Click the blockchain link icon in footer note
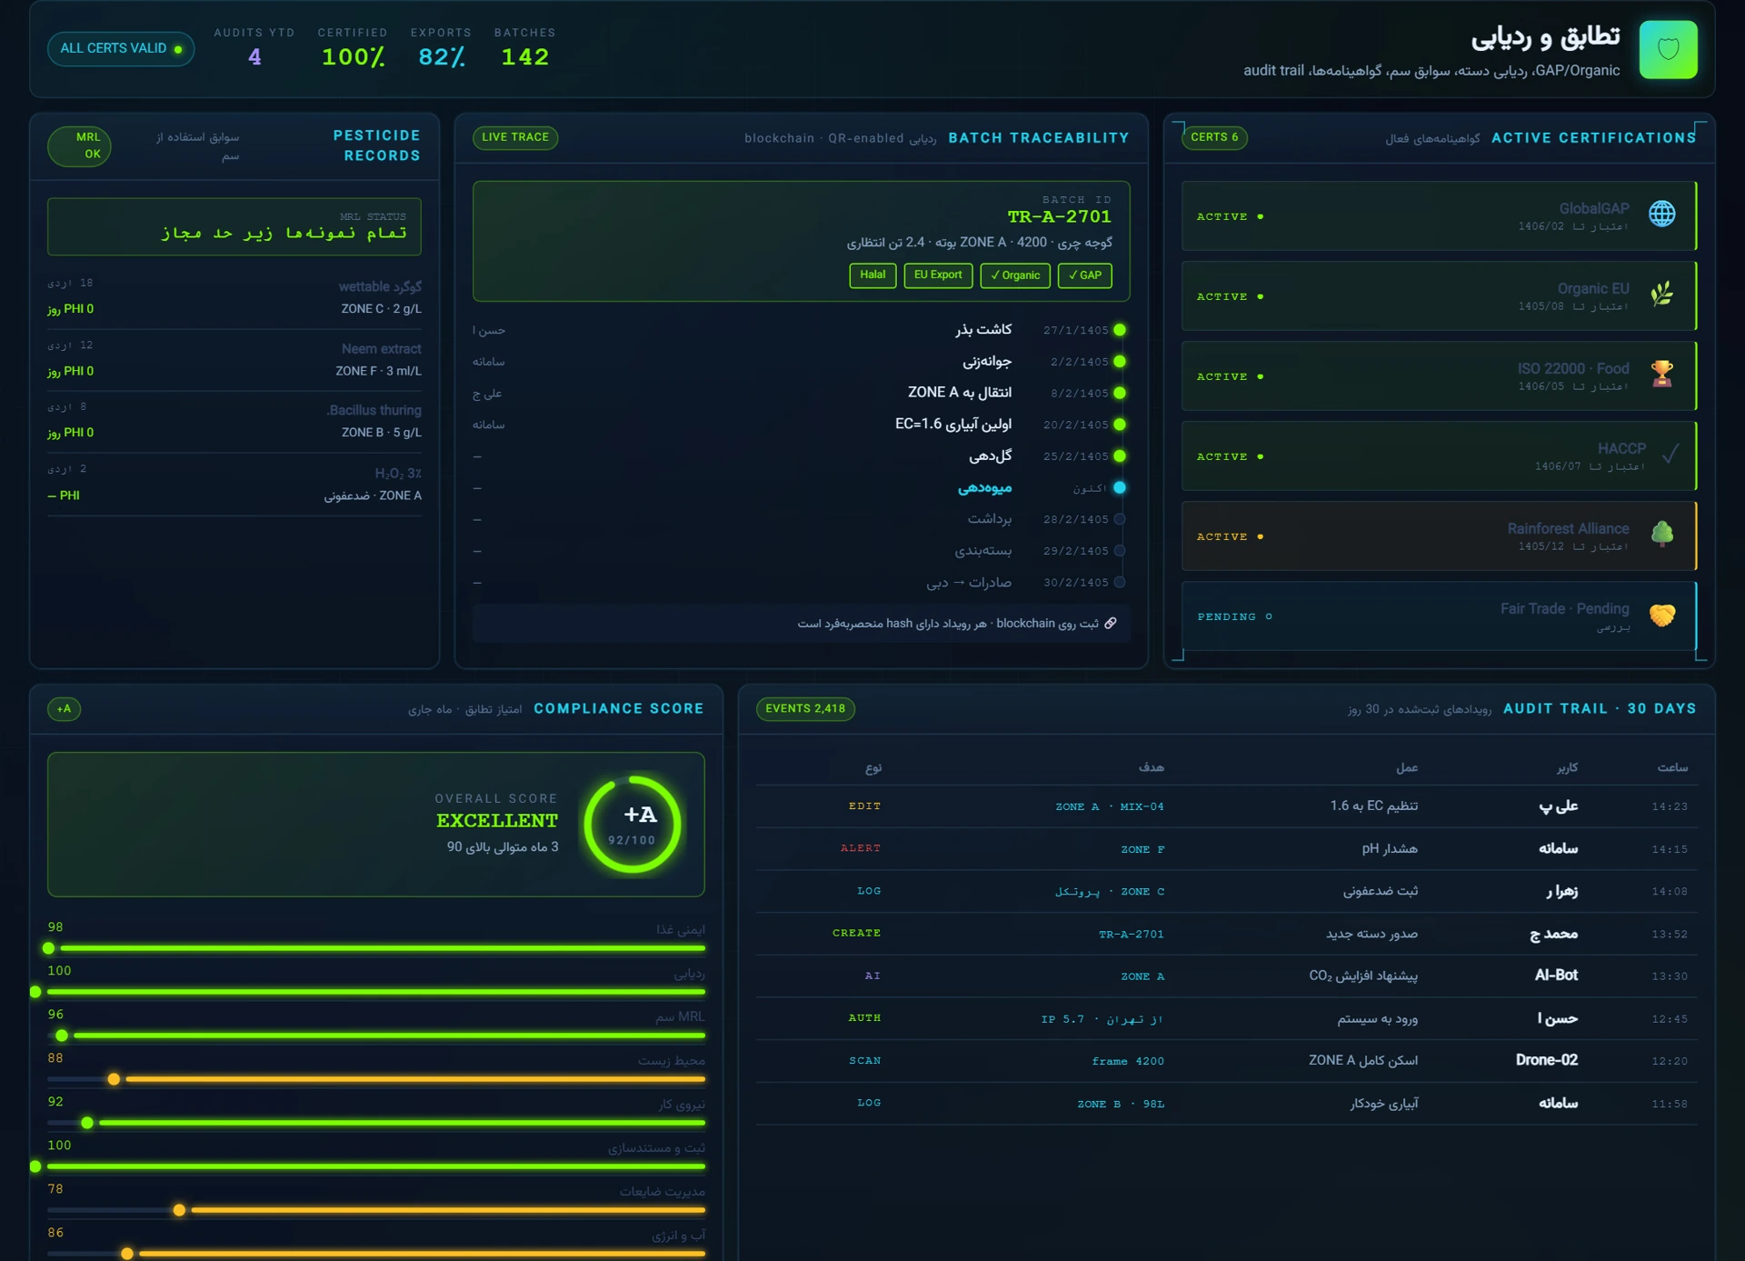The width and height of the screenshot is (1745, 1261). click(1111, 624)
